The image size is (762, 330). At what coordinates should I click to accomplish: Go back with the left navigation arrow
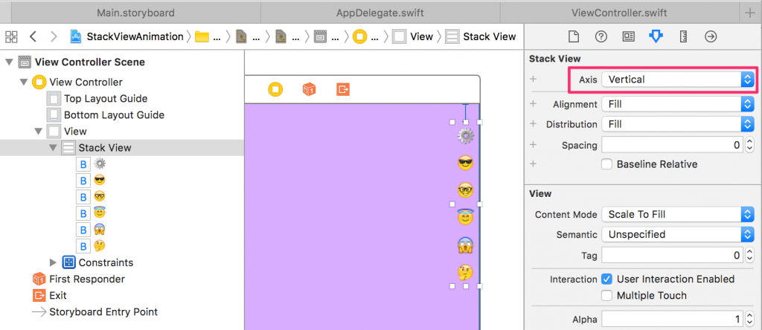[x=33, y=36]
